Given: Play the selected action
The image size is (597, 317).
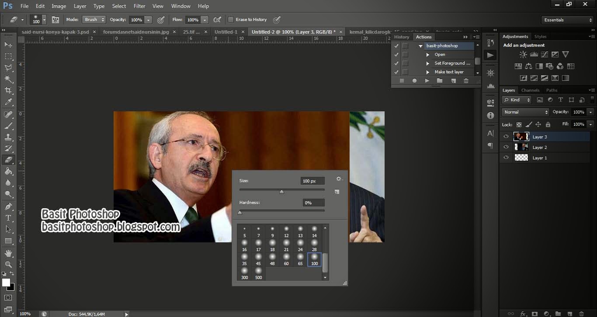Looking at the screenshot, I should coord(427,81).
